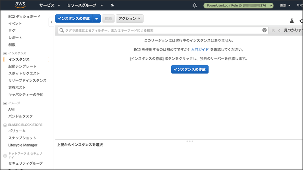Open スポットリクエスト
This screenshot has height=170, width=303.
point(24,73)
